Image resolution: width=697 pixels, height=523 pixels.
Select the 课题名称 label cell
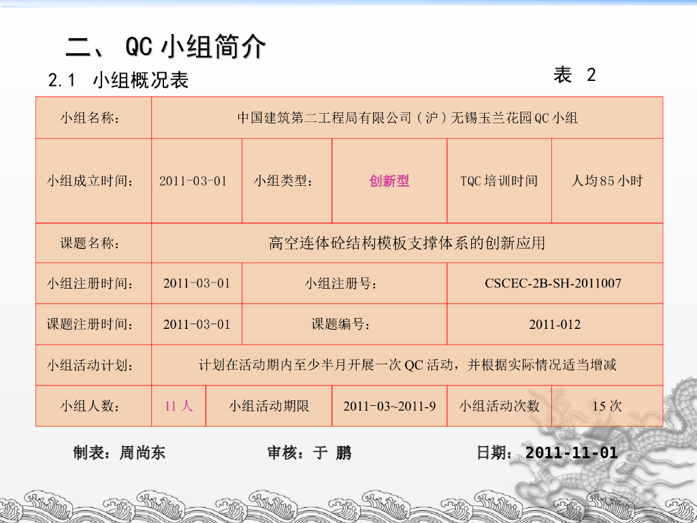pos(94,243)
